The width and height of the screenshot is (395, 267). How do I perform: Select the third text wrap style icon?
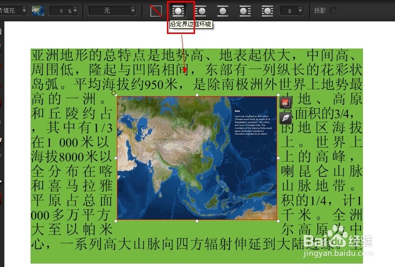pos(200,11)
